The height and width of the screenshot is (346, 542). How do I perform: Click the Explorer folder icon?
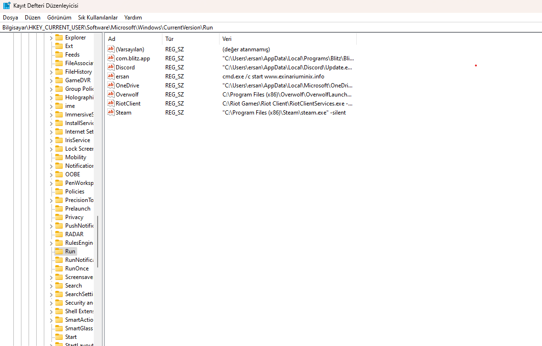pyautogui.click(x=59, y=37)
